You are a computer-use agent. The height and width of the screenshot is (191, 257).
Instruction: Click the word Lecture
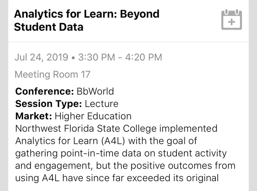pyautogui.click(x=101, y=104)
